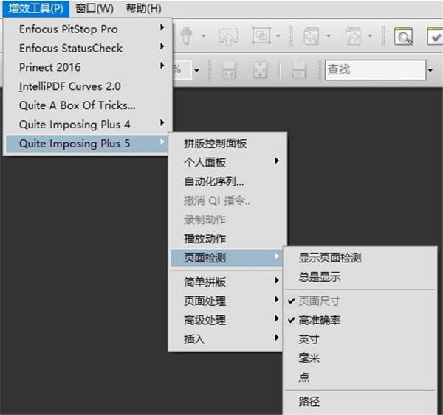Select 毫米 as the unit

click(309, 359)
